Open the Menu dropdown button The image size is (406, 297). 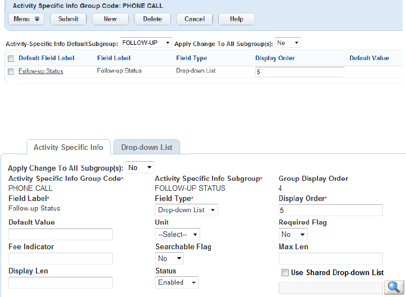coord(26,19)
